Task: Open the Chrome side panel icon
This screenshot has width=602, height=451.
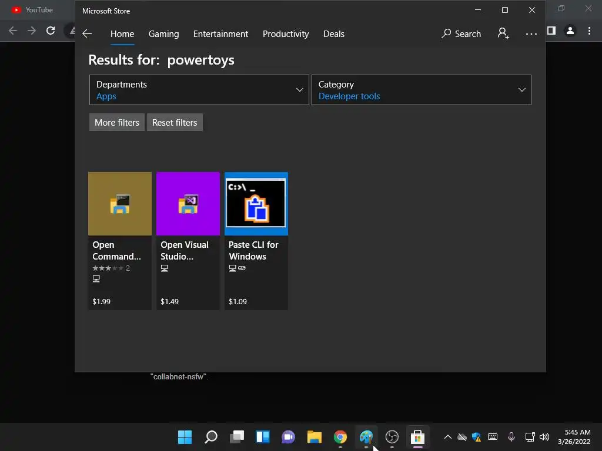Action: click(551, 31)
